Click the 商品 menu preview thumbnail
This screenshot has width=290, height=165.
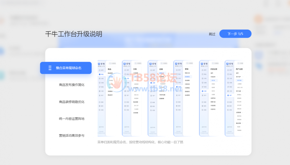tap(107, 98)
